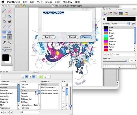This screenshot has height=115, width=137.
Task: Open the strikethrough style dropdown in Fonts
Action: [32, 77]
